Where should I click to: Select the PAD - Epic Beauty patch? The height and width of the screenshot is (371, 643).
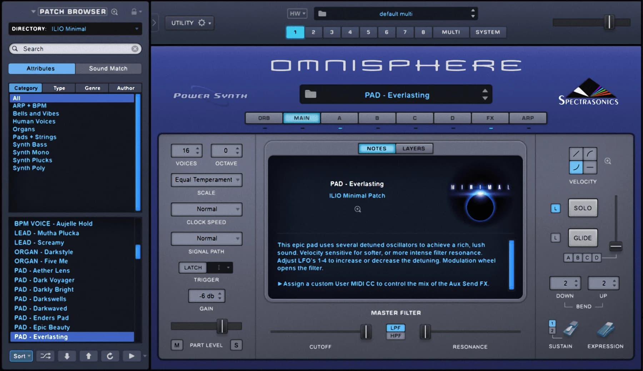tap(42, 327)
